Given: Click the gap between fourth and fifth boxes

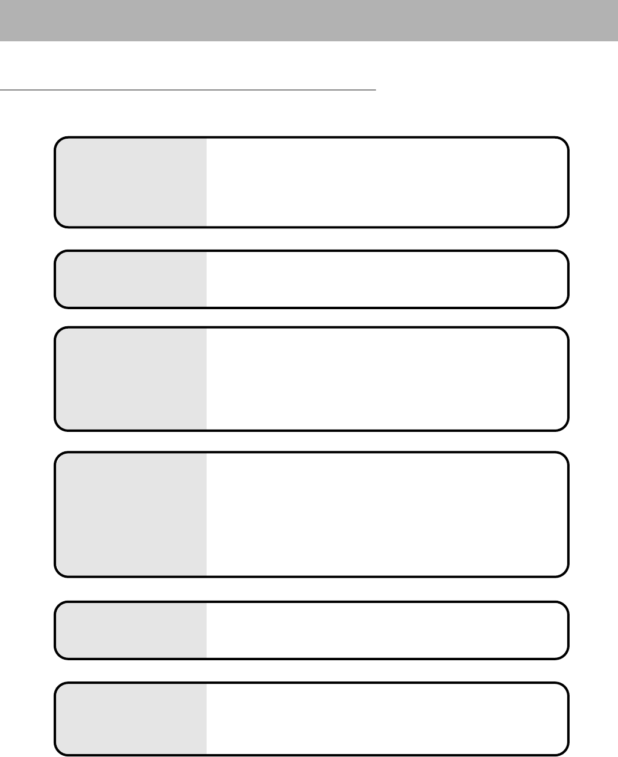Looking at the screenshot, I should (311, 589).
